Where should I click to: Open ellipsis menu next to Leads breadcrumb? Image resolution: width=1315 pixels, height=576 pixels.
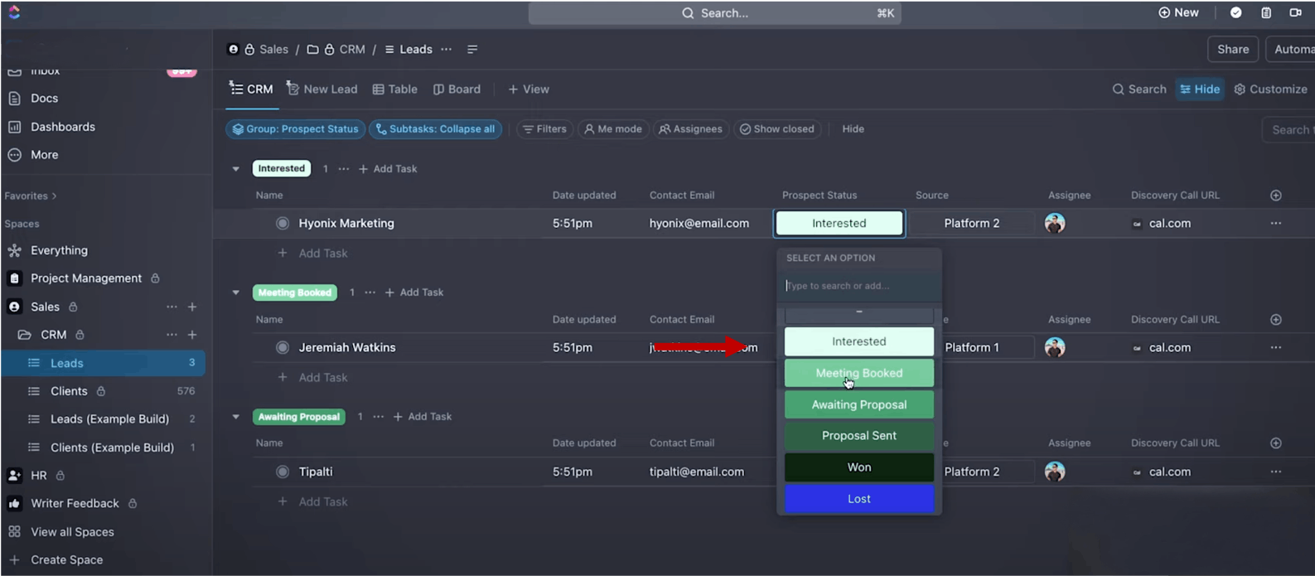pos(447,50)
